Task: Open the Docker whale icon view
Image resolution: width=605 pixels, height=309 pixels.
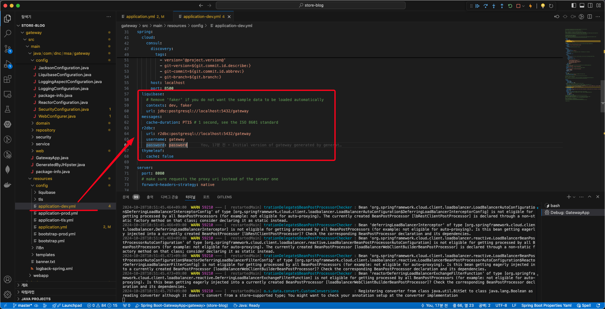Action: [8, 185]
